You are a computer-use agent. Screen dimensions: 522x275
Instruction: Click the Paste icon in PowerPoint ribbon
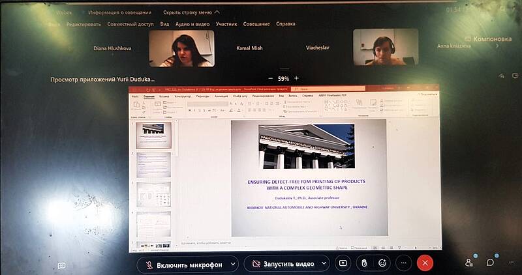click(136, 106)
